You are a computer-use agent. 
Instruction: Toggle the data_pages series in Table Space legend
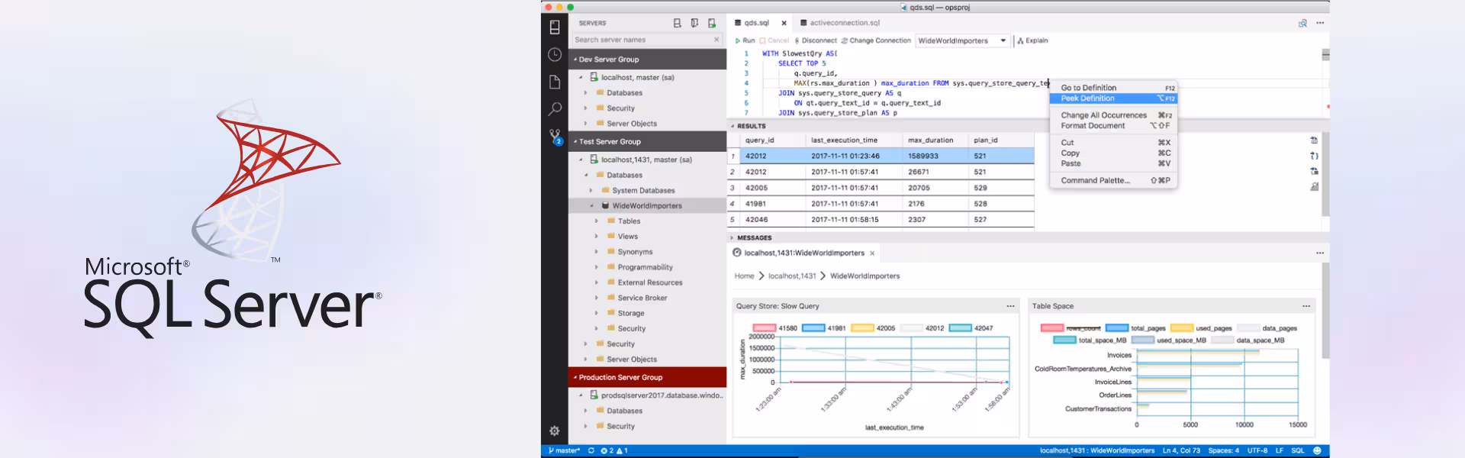coord(1267,328)
